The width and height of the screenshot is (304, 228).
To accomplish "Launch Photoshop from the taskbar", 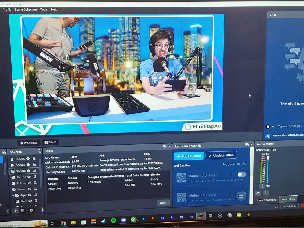I will (143, 219).
